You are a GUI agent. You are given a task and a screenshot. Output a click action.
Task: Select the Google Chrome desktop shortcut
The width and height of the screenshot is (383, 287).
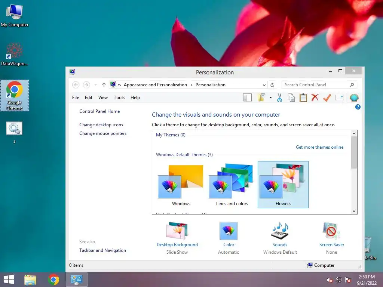(15, 95)
